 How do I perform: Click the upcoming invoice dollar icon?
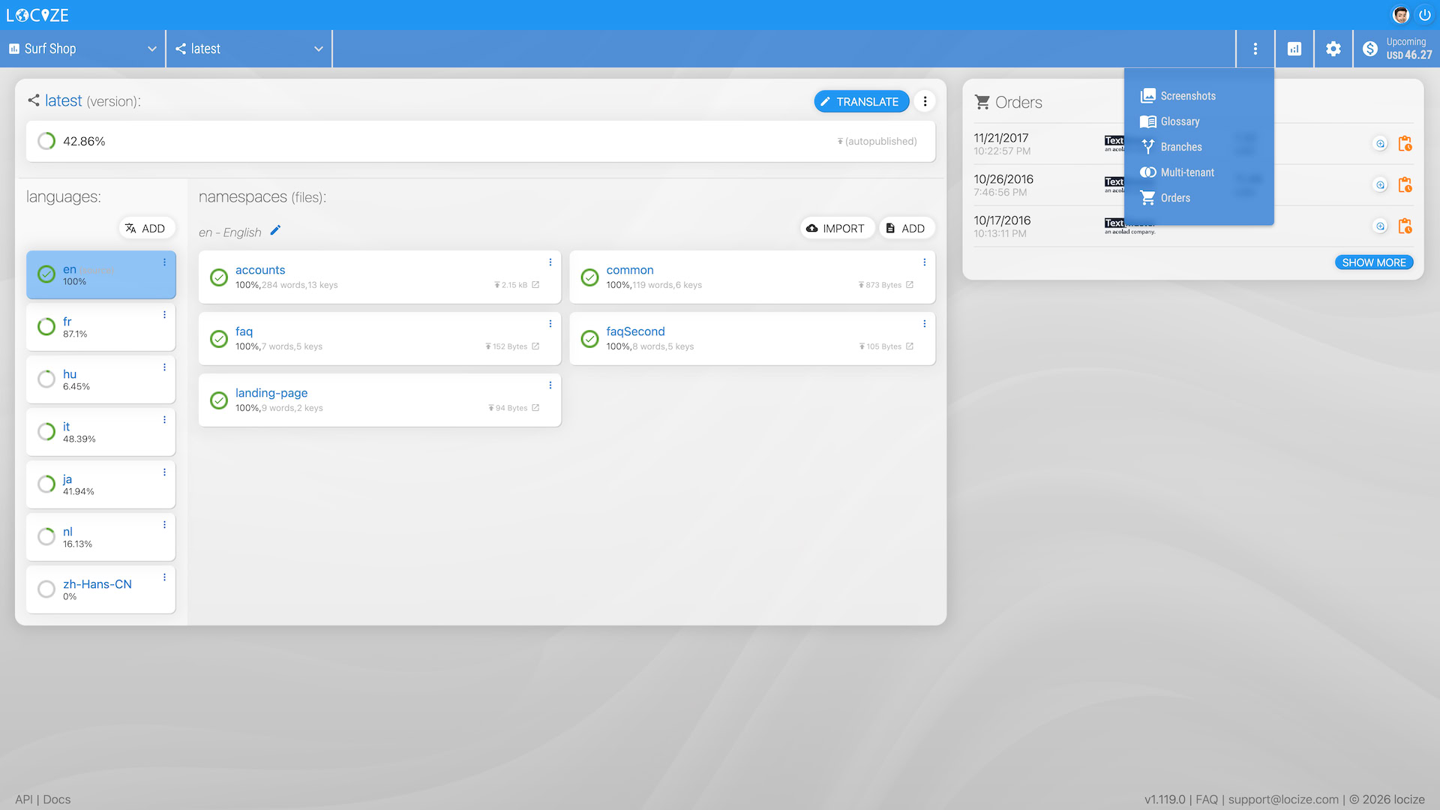pyautogui.click(x=1370, y=49)
